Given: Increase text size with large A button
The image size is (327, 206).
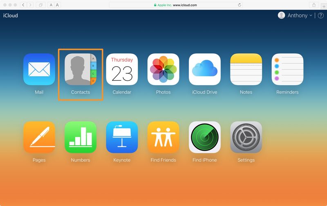Looking at the screenshot, I should pos(57,5).
